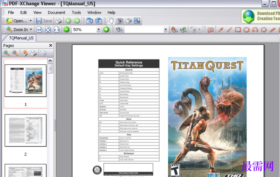The width and height of the screenshot is (280, 177).
Task: Select the Line annotation tool
Action: point(229,29)
